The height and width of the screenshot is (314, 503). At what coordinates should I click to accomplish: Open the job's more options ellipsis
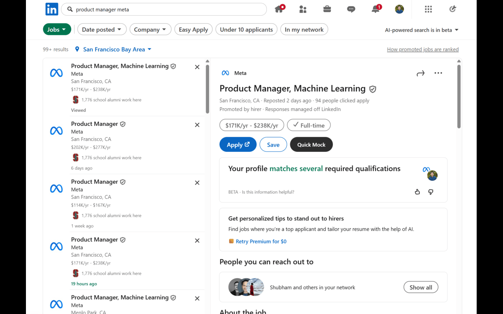coord(438,73)
